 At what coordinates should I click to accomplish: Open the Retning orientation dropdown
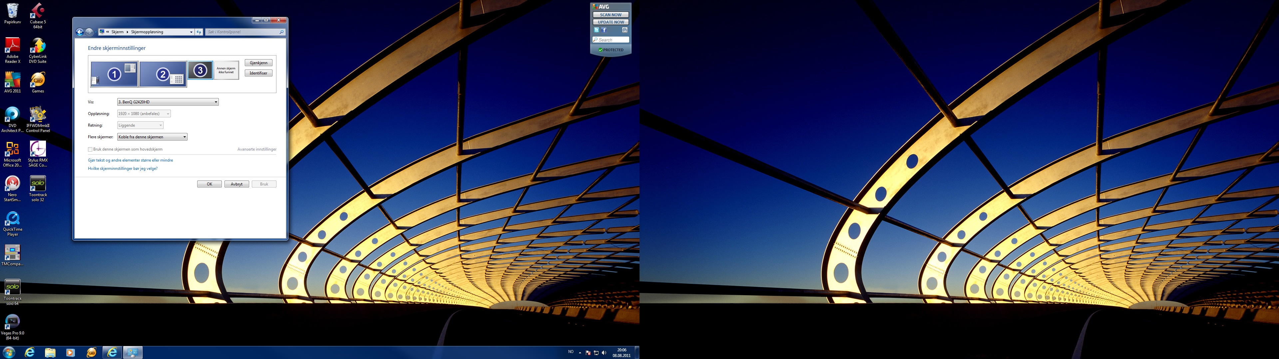pyautogui.click(x=140, y=125)
